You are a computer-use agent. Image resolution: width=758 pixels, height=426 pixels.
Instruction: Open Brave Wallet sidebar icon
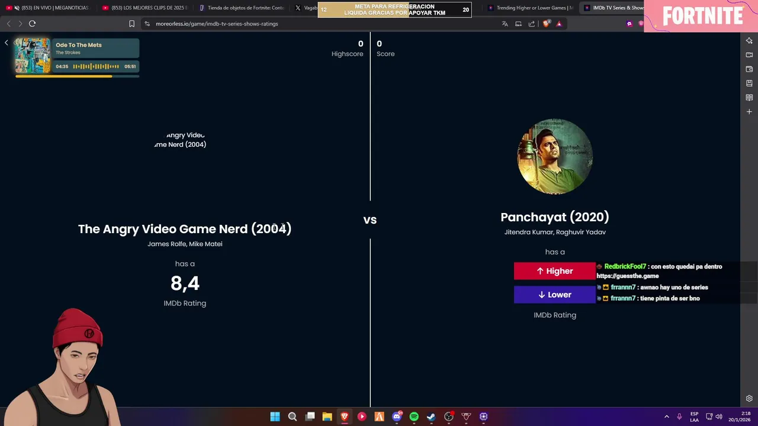[x=749, y=69]
